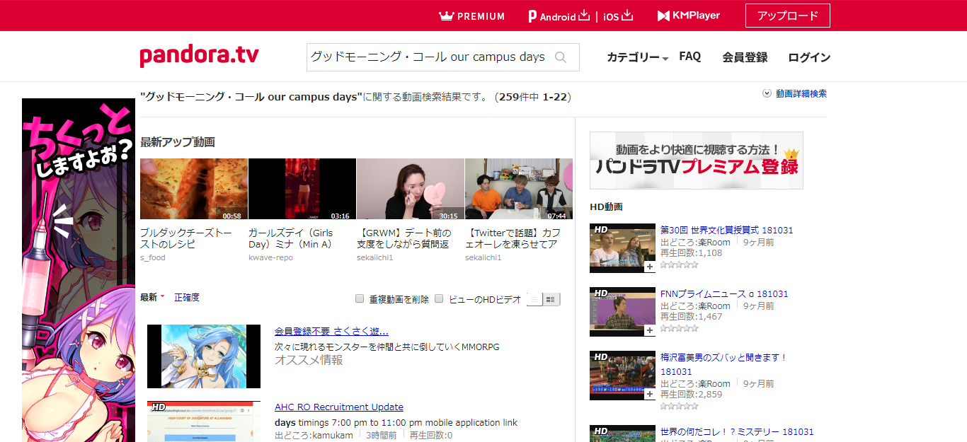This screenshot has width=967, height=442.
Task: Open the 【Twitterで話題】カフェオーレ video title
Action: pos(513,238)
